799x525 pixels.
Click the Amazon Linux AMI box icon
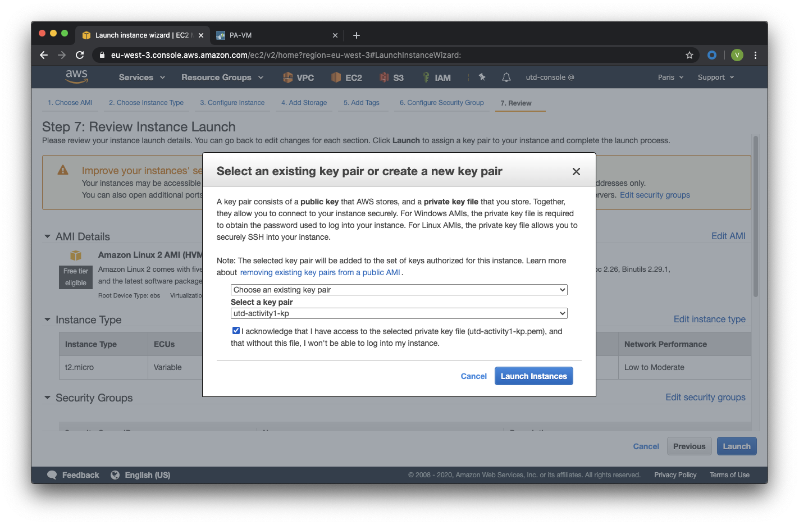(x=76, y=255)
